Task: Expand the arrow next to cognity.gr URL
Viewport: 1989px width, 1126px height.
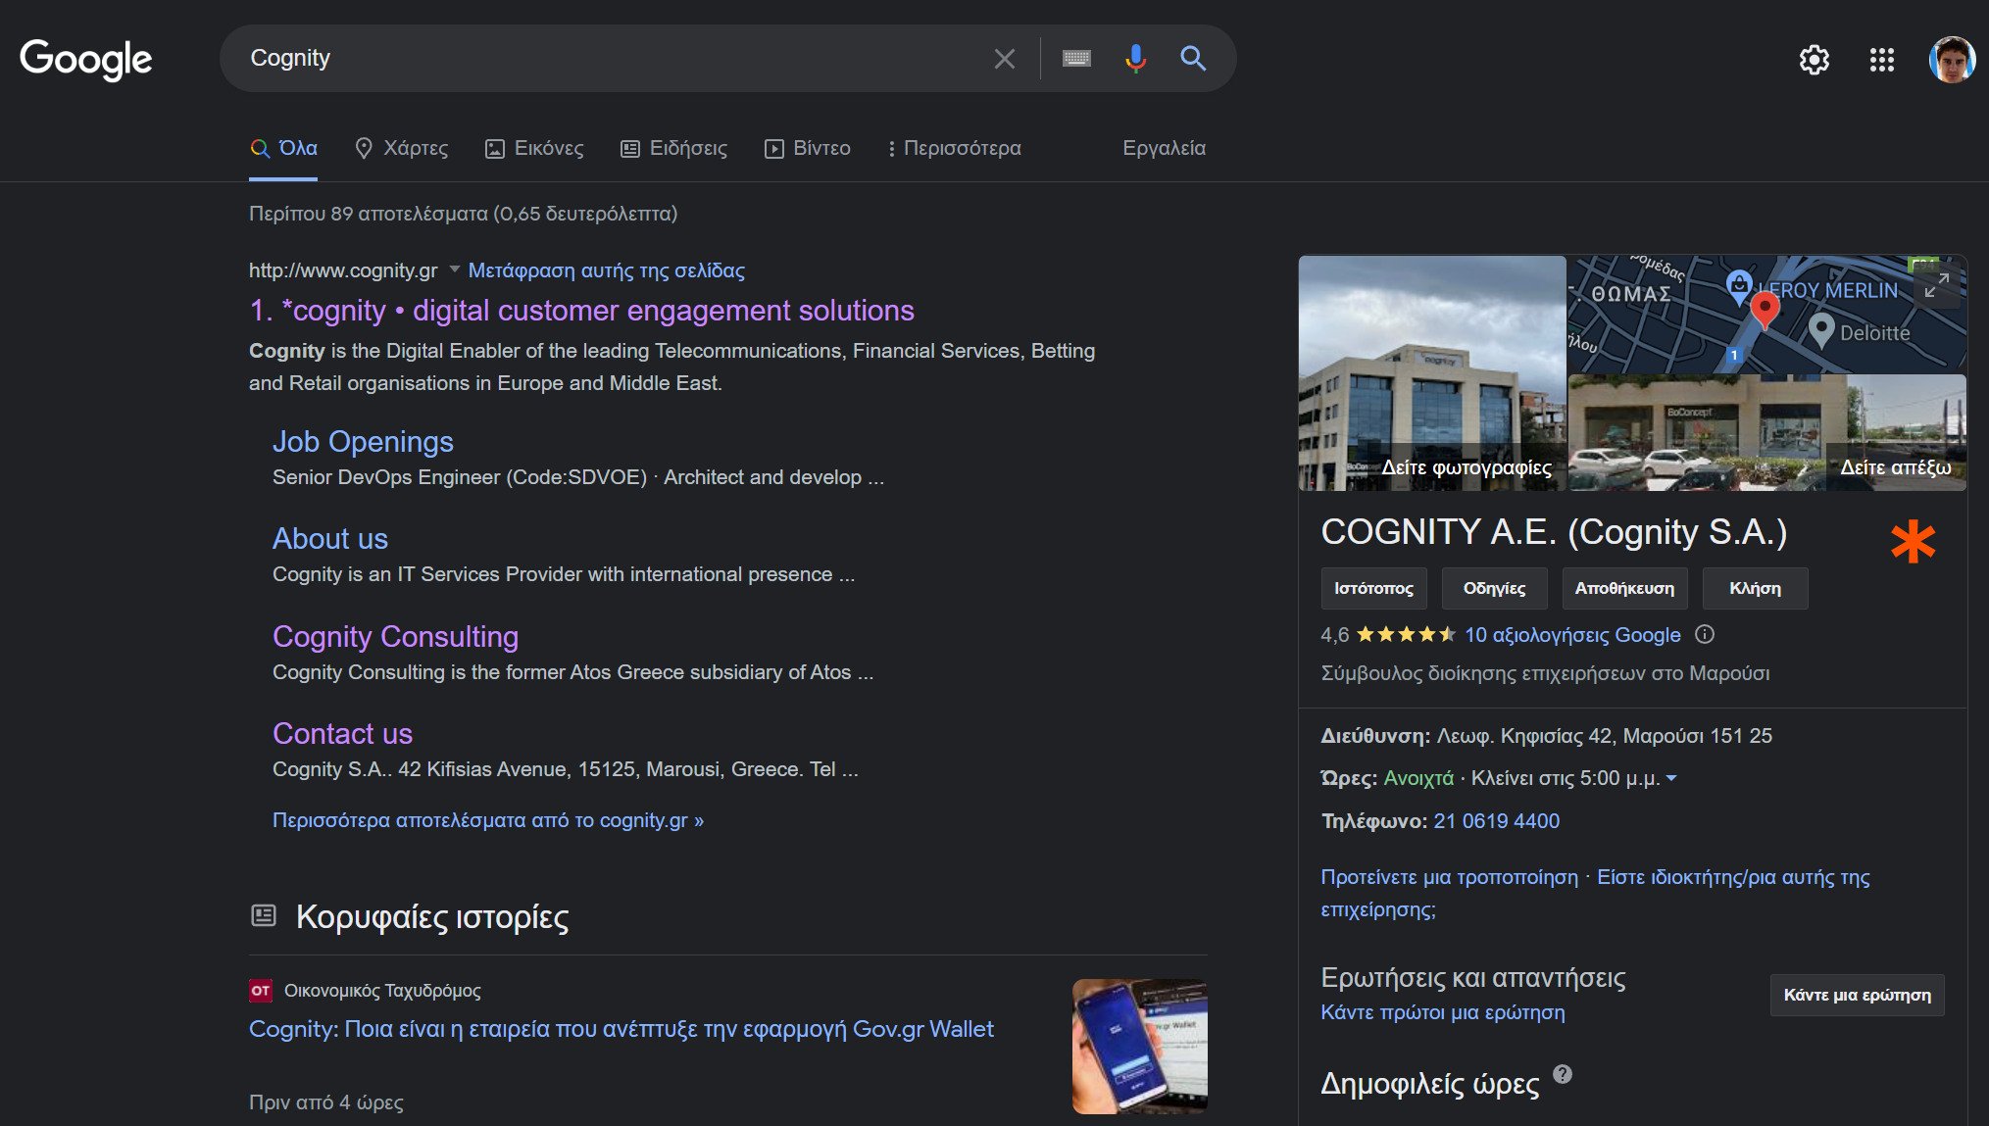Action: click(454, 269)
